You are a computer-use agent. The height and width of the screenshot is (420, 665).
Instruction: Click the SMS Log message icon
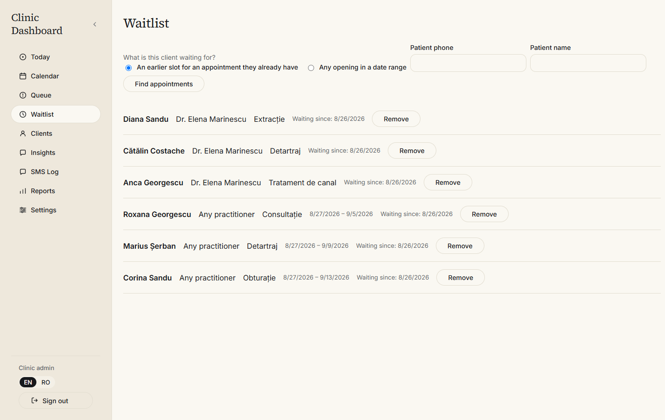point(23,172)
